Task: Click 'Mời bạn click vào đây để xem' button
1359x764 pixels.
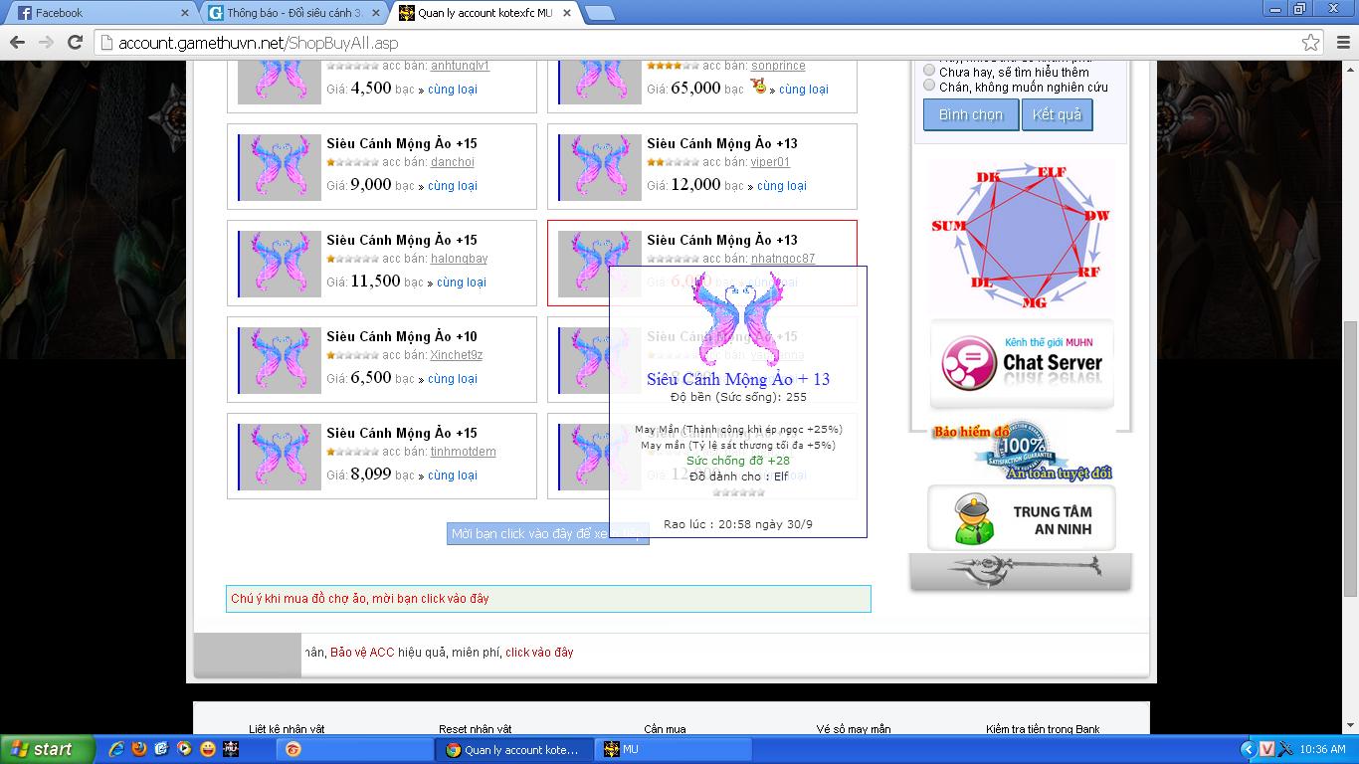Action: (x=548, y=534)
